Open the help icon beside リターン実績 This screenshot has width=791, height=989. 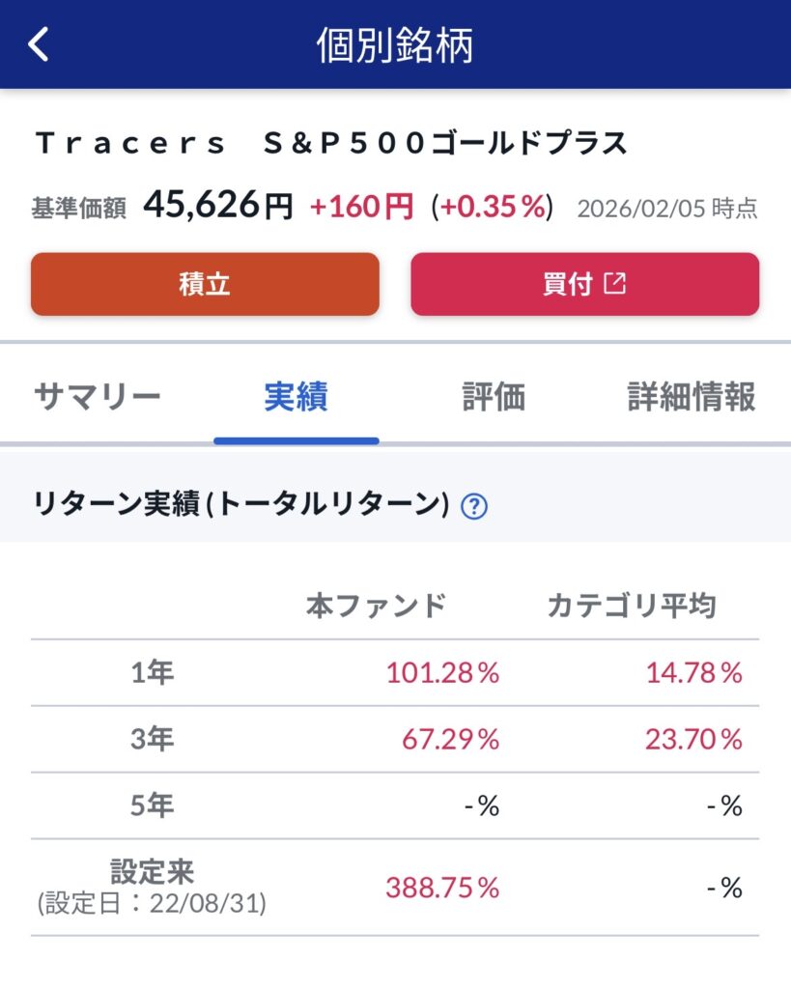coord(473,506)
